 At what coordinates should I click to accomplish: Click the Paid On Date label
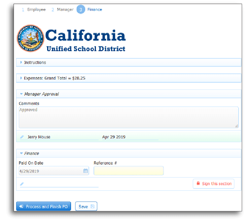coord(31,163)
